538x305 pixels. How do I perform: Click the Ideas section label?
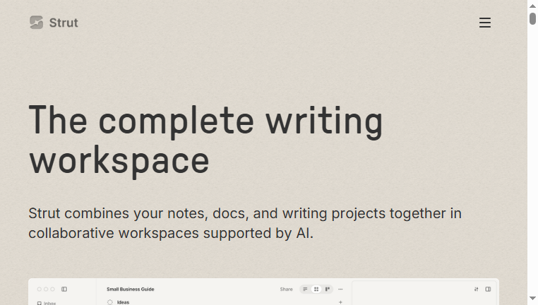123,302
